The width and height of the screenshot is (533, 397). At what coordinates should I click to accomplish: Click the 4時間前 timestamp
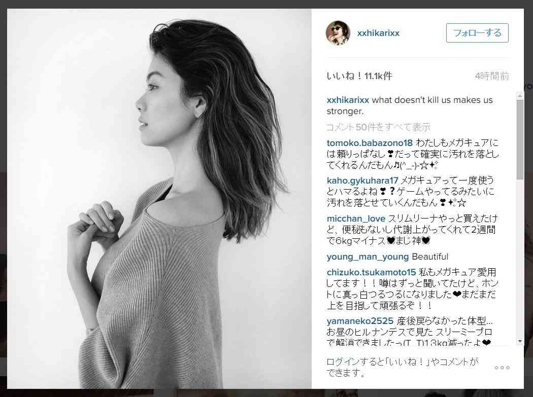point(492,76)
